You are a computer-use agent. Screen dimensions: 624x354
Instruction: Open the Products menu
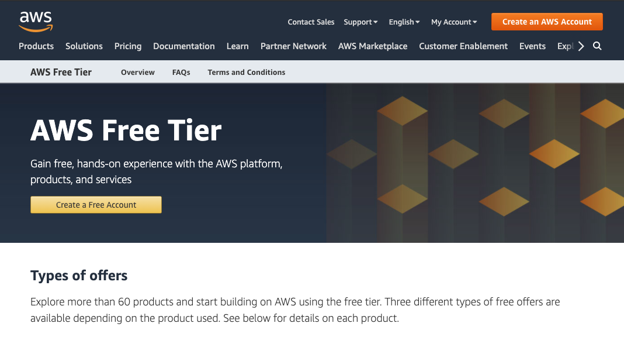[36, 46]
